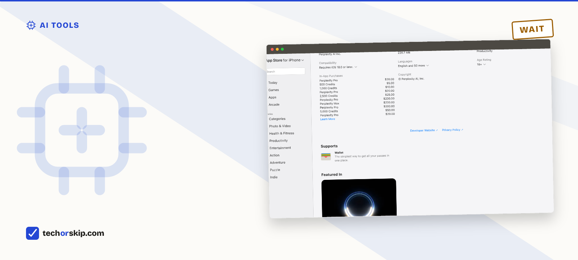Click the AI Tools chip icon in header
The width and height of the screenshot is (578, 260).
tap(31, 25)
